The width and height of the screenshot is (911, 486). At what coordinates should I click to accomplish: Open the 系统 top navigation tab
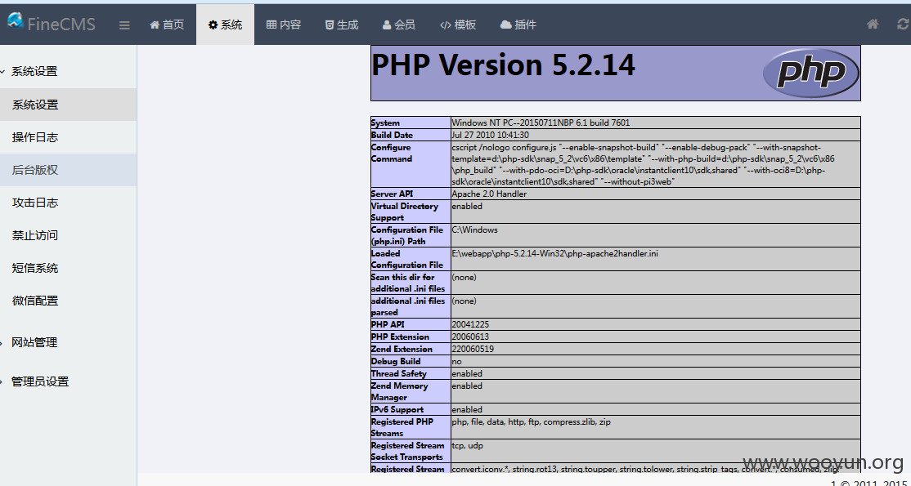tap(226, 25)
